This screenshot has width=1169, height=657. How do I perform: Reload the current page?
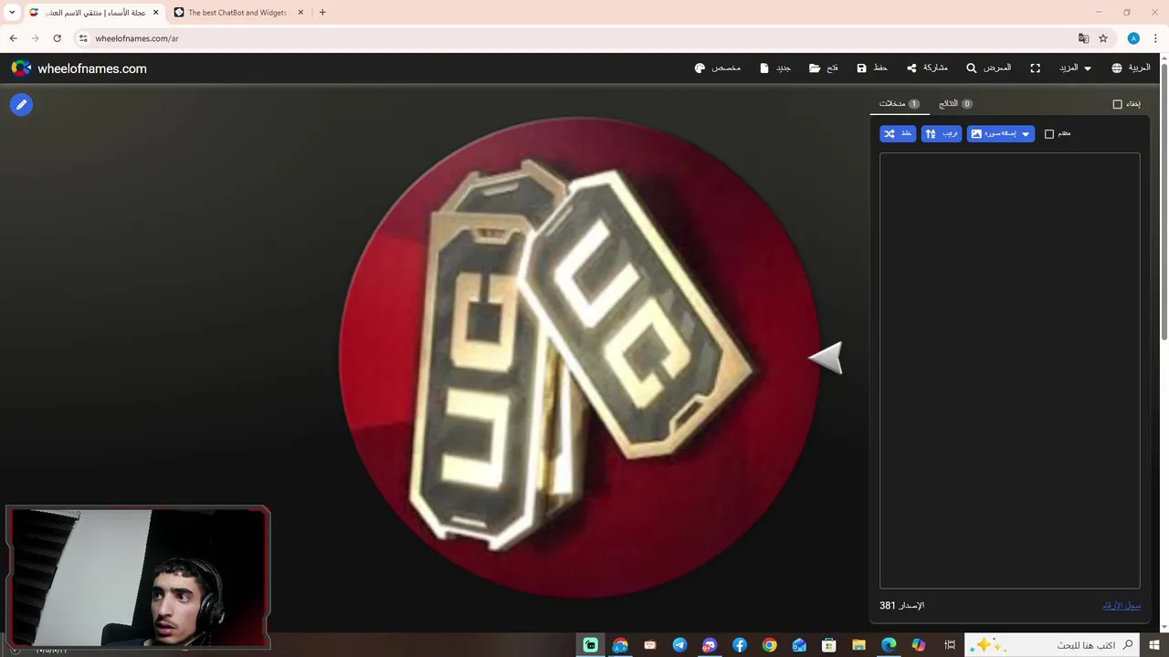(x=57, y=38)
